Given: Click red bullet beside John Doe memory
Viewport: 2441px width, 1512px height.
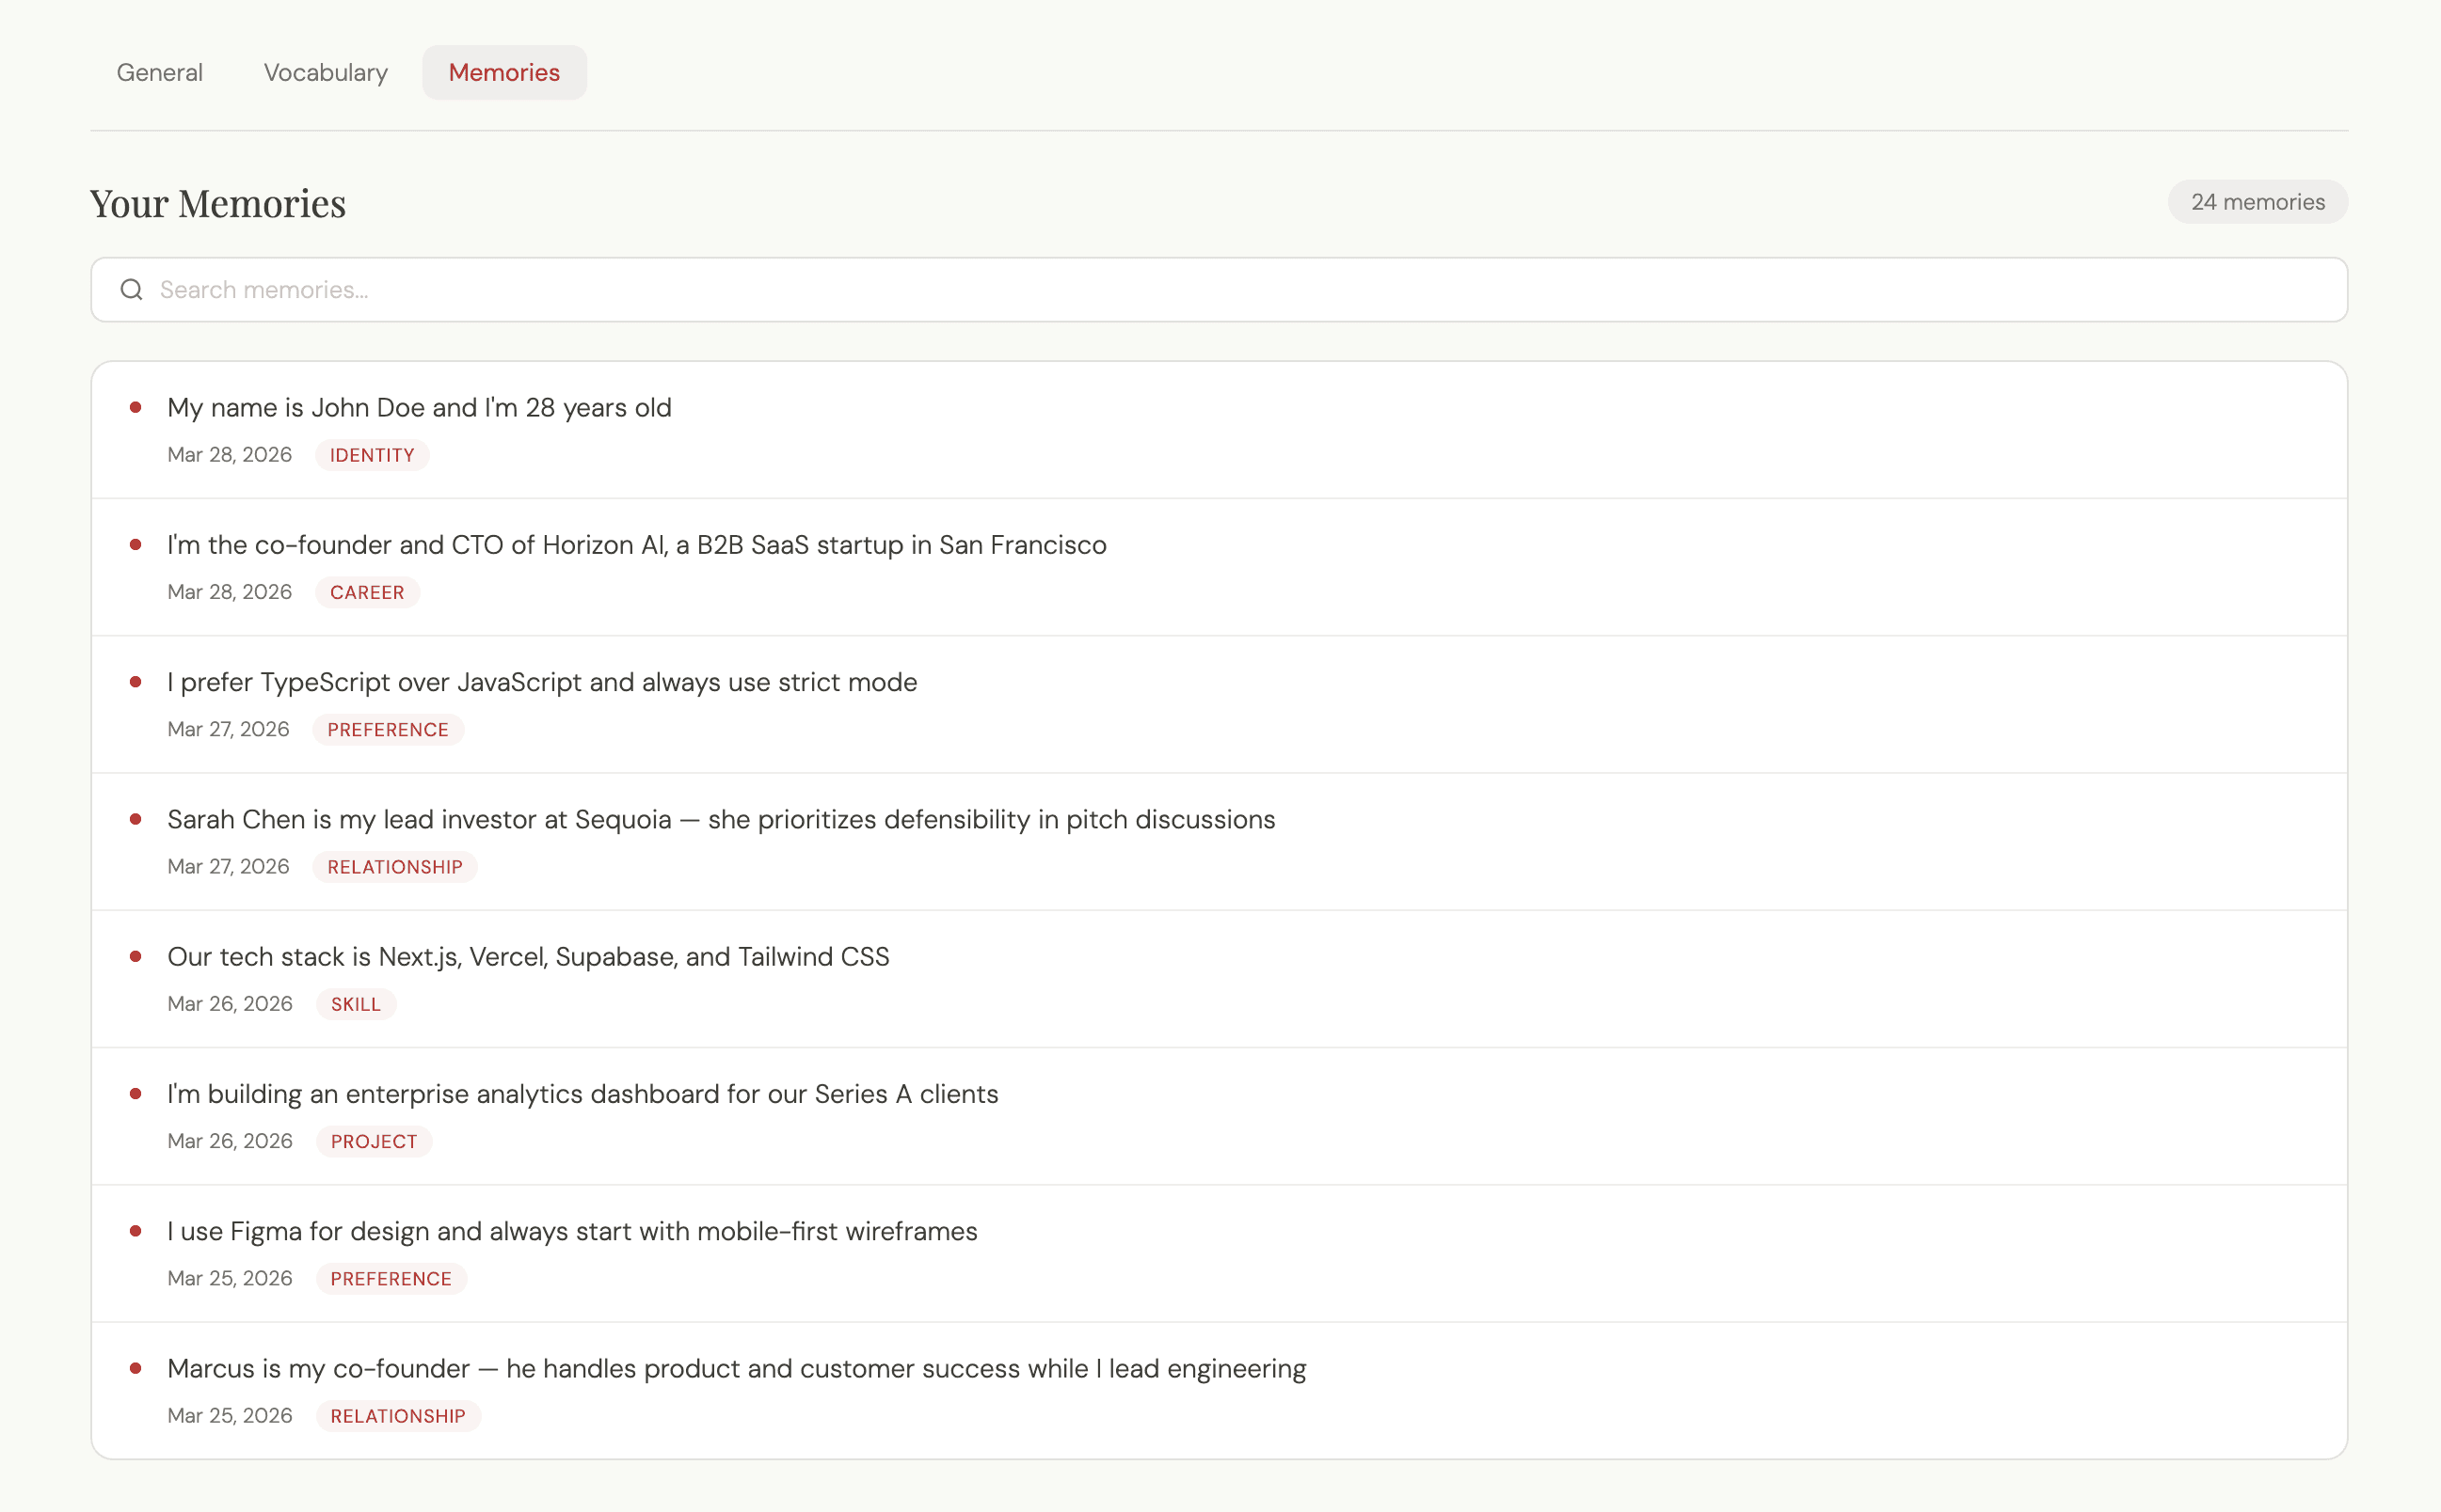Looking at the screenshot, I should (136, 407).
